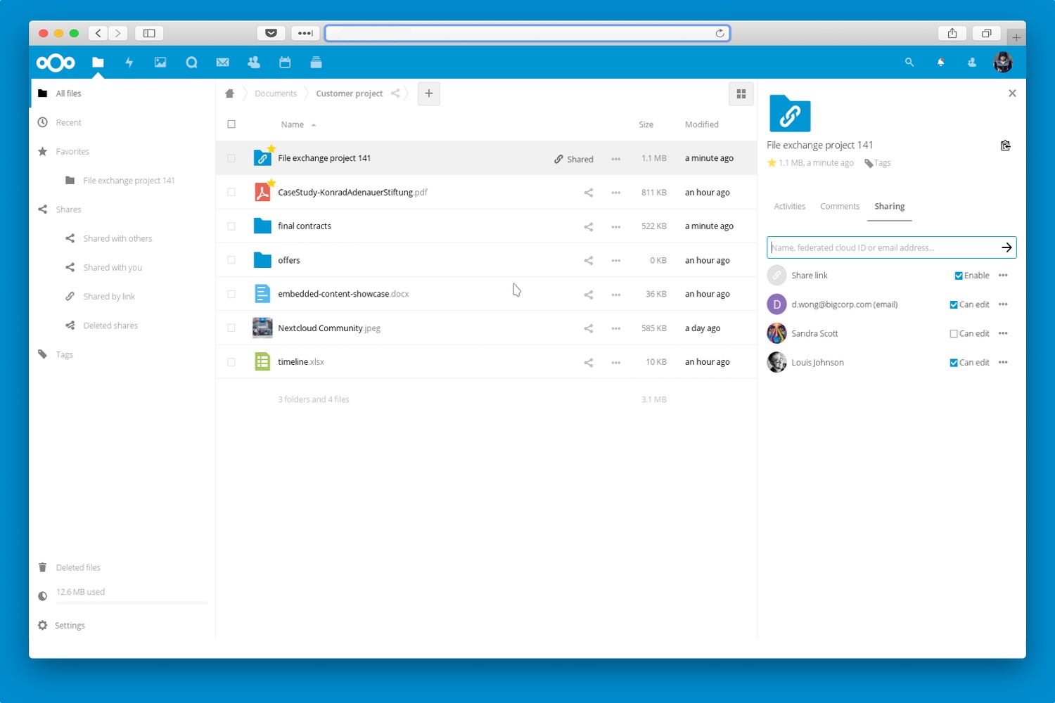Go to home folder breadcrumb icon

point(229,93)
